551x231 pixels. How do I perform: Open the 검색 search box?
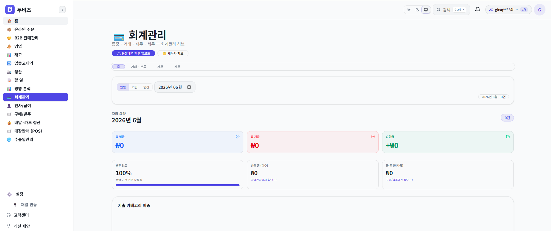[451, 10]
